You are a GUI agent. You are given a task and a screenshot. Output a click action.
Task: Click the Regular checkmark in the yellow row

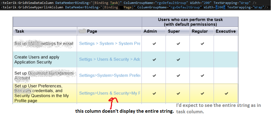click(x=202, y=94)
